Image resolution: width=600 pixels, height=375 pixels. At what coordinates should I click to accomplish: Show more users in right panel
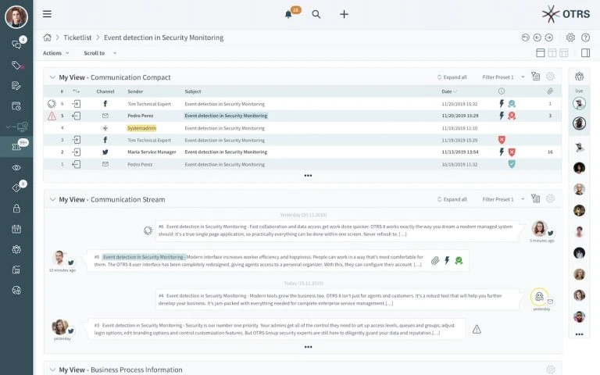coord(580,334)
